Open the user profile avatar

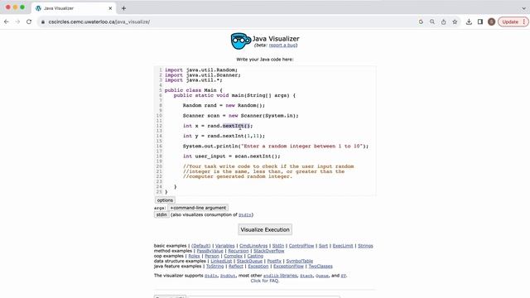pos(491,22)
